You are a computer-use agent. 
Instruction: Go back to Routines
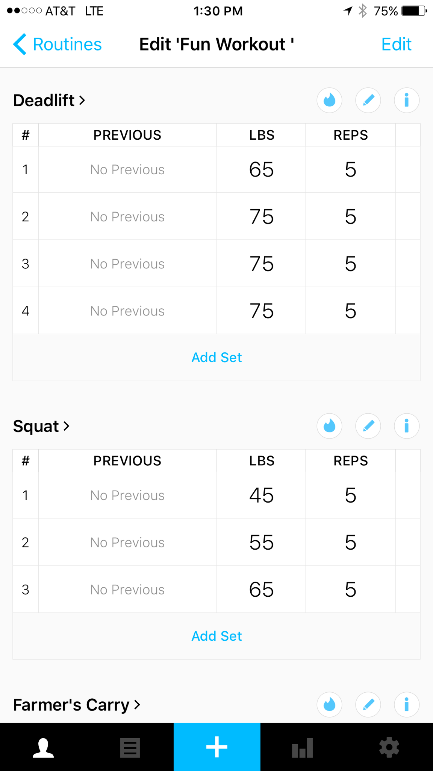click(58, 44)
